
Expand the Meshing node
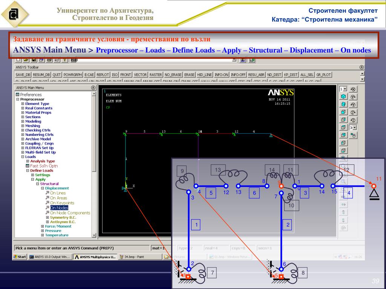tap(23, 126)
